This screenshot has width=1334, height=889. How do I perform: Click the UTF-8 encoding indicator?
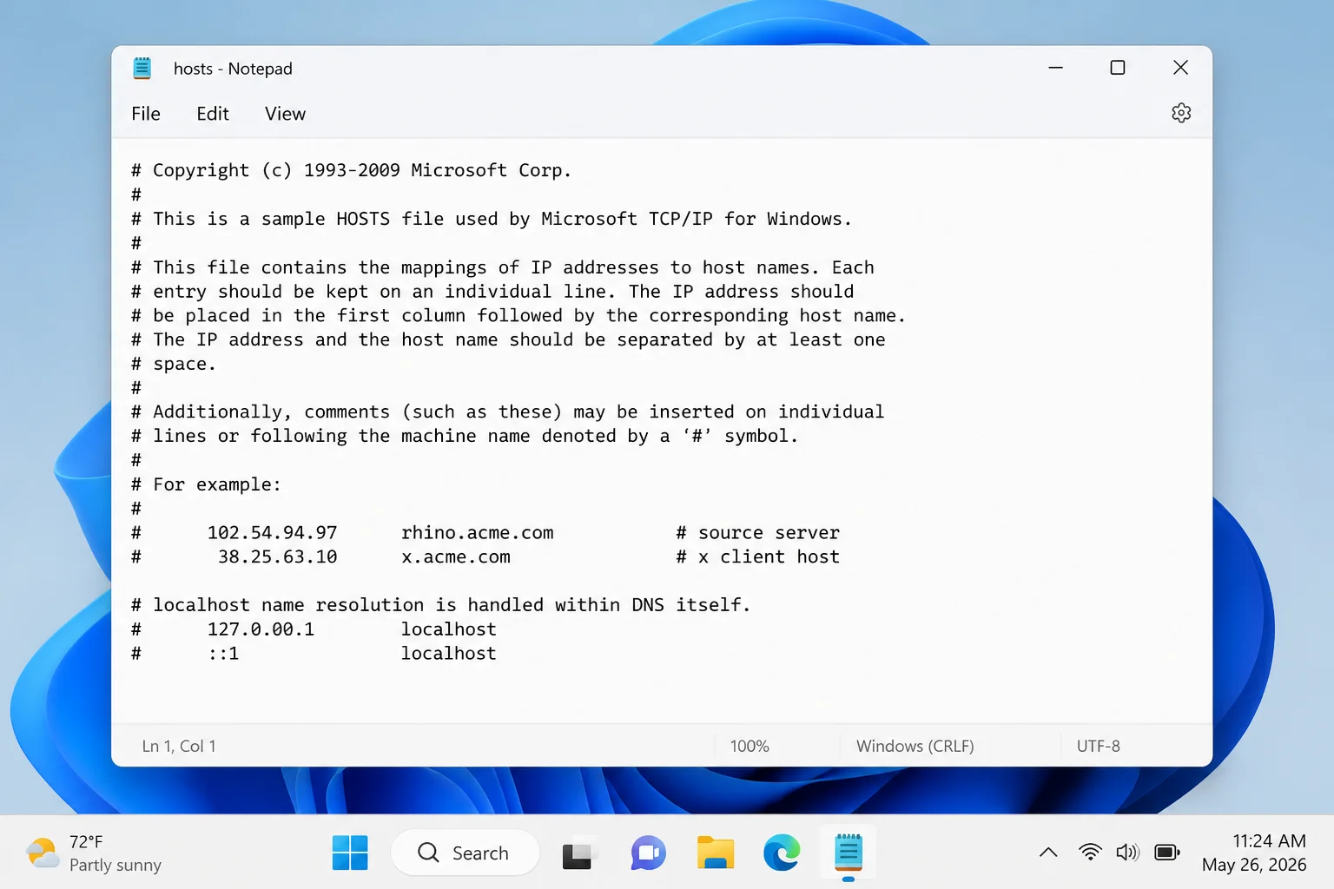[x=1099, y=746]
